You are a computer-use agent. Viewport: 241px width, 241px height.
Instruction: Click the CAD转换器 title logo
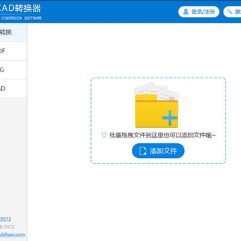pos(20,9)
